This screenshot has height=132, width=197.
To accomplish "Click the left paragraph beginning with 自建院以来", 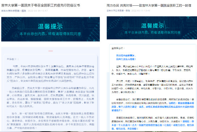I will pyautogui.click(x=50, y=97).
